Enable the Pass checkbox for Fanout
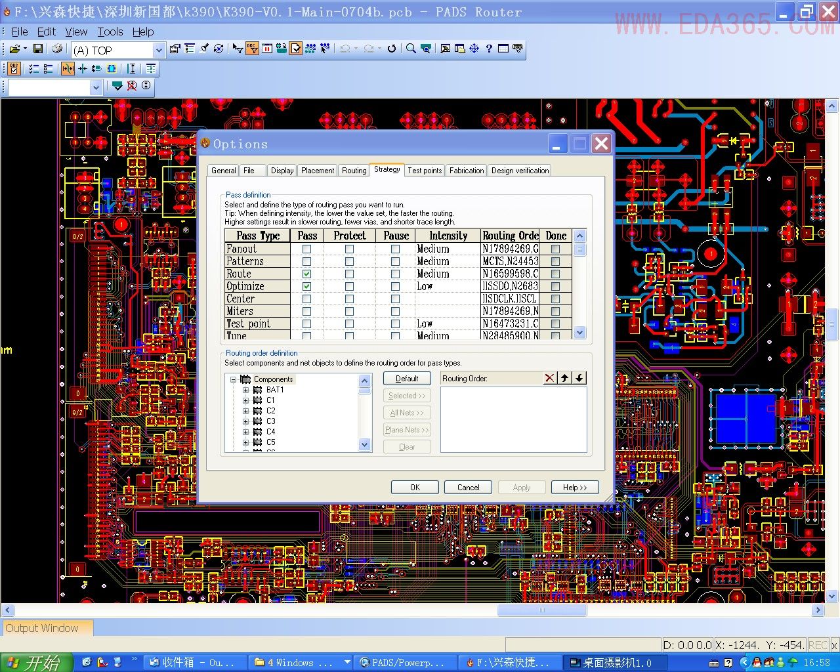This screenshot has height=672, width=840. coord(306,249)
